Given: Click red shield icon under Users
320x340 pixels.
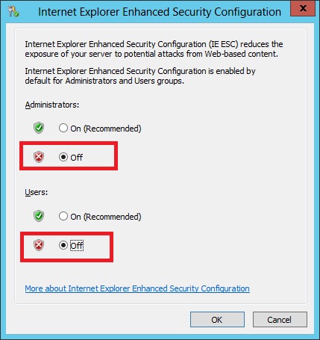Looking at the screenshot, I should (x=39, y=245).
